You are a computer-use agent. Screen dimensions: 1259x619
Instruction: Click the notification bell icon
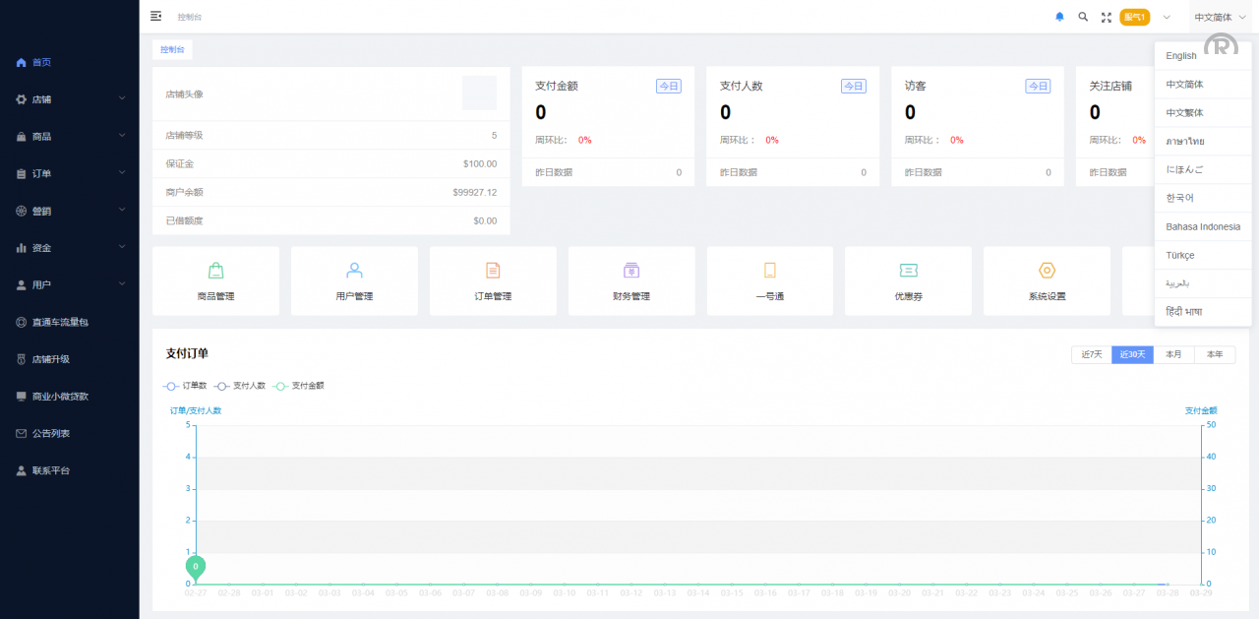(x=1059, y=17)
